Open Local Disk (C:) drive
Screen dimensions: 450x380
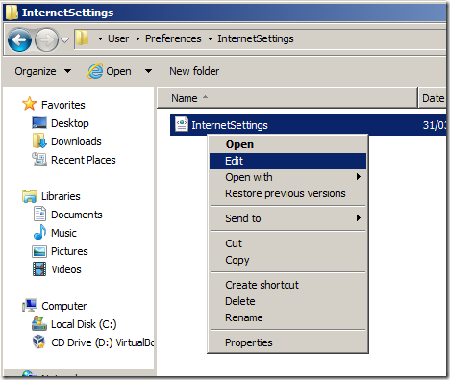pyautogui.click(x=74, y=324)
